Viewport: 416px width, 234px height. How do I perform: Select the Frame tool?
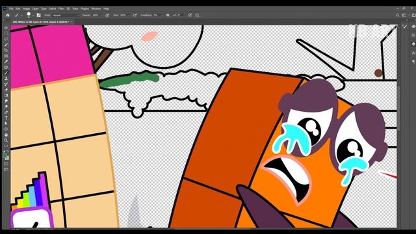6,56
